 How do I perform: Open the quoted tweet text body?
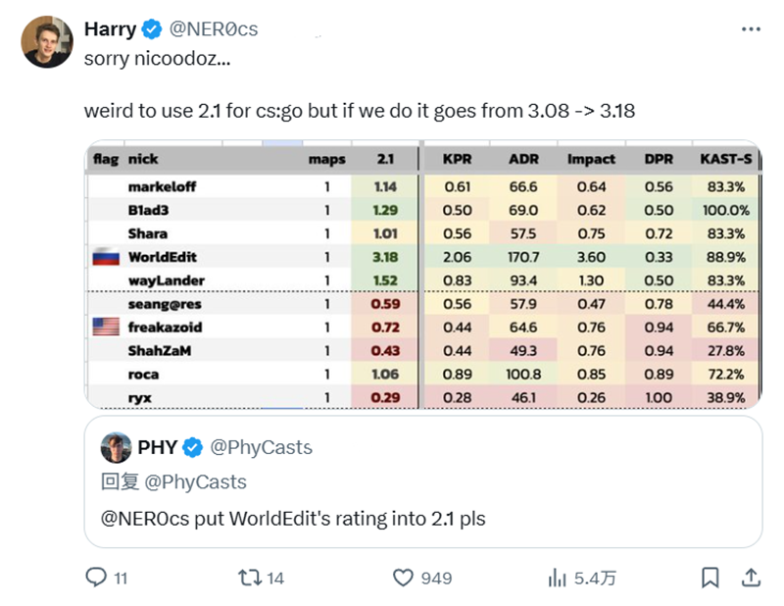[x=294, y=517]
